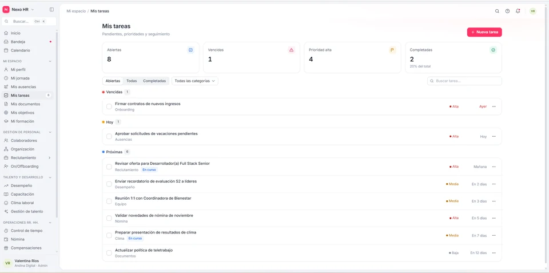Click the VR avatar in top bar
549x273 pixels.
pos(533,11)
